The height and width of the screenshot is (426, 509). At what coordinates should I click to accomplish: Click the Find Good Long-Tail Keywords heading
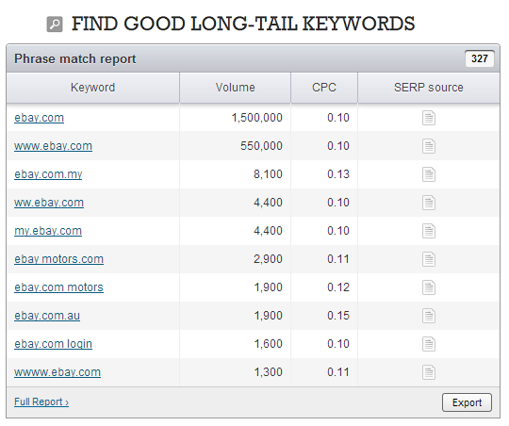[243, 24]
